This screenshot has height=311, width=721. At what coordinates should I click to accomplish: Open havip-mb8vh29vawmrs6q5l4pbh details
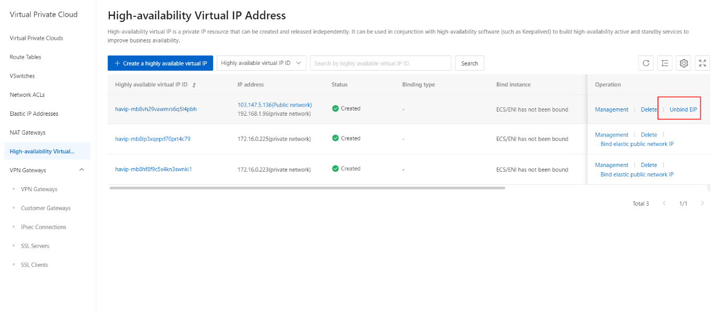click(x=156, y=109)
